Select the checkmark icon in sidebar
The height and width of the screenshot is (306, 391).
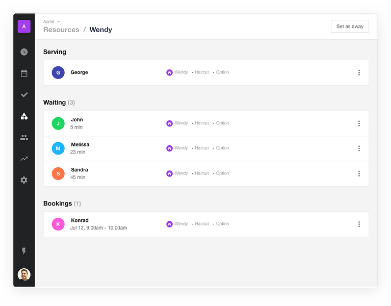tap(24, 95)
